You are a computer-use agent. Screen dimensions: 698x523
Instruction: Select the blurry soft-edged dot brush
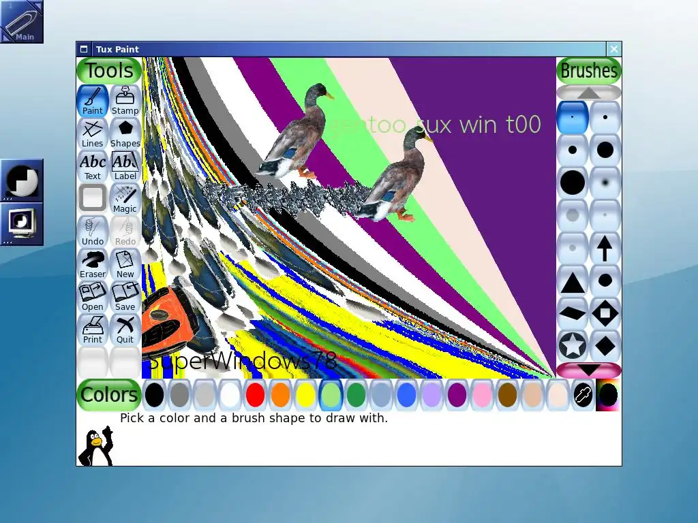point(605,183)
